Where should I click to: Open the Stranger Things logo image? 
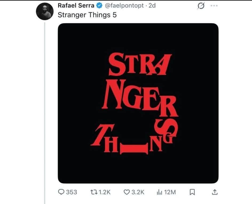click(x=138, y=103)
